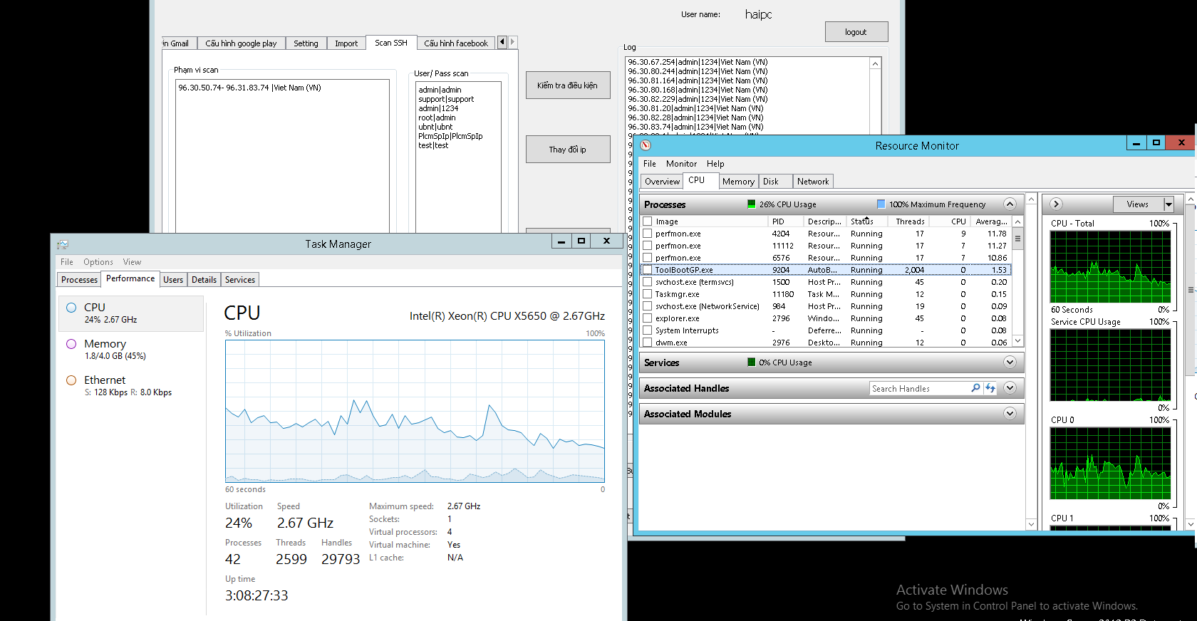This screenshot has height=621, width=1197.
Task: Click the Task Manager title bar icon
Action: (63, 244)
